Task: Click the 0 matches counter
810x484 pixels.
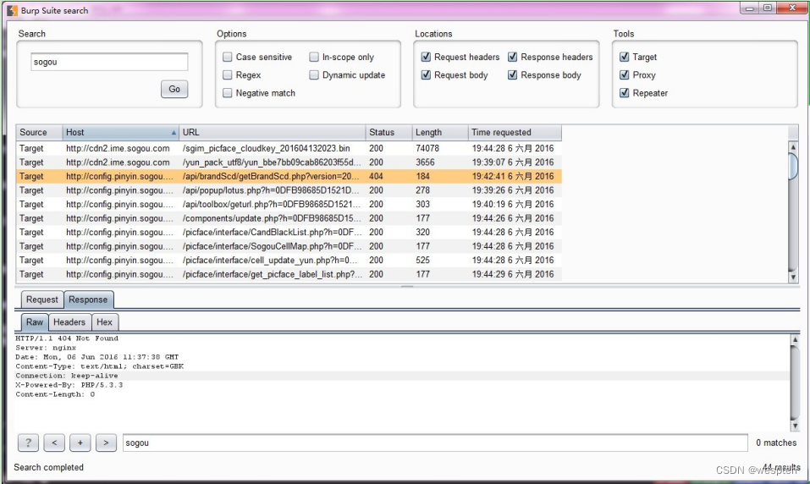Action: [x=776, y=443]
